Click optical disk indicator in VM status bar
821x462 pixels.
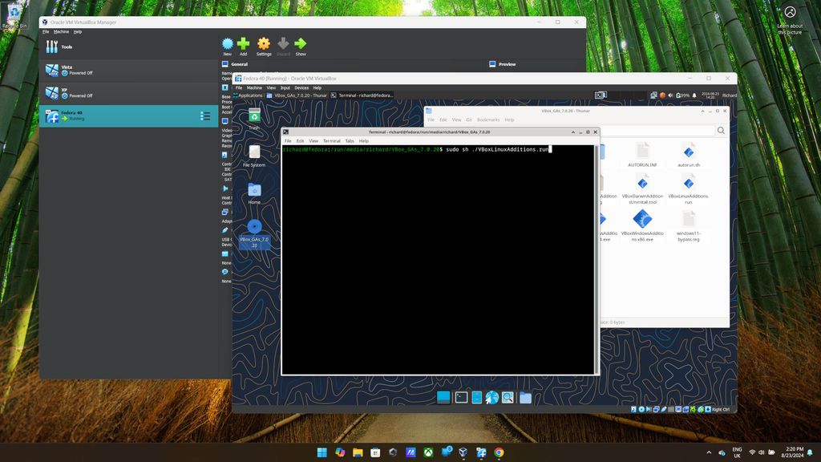641,410
